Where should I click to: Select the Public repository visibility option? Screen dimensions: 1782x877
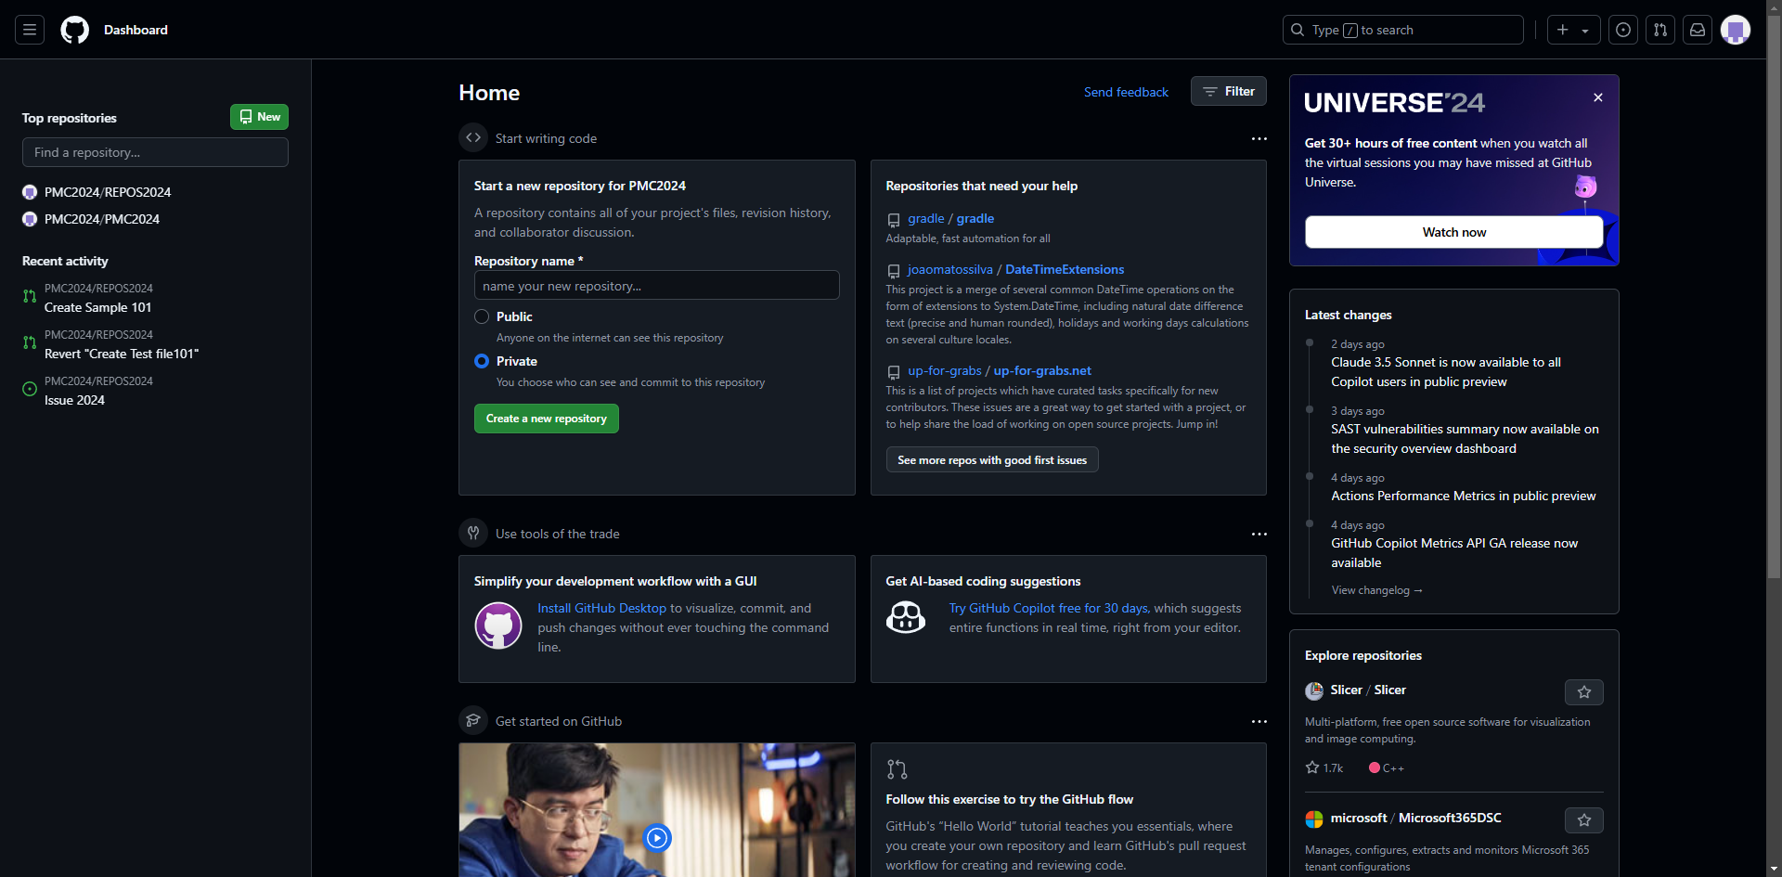(x=482, y=316)
